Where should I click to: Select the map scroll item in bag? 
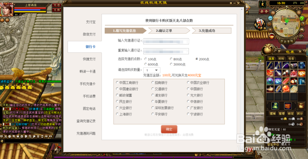(x=294, y=89)
